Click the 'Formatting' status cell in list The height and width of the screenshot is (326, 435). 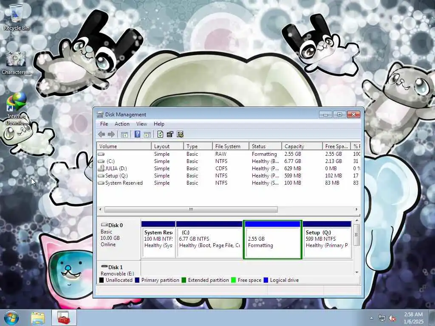click(x=264, y=154)
